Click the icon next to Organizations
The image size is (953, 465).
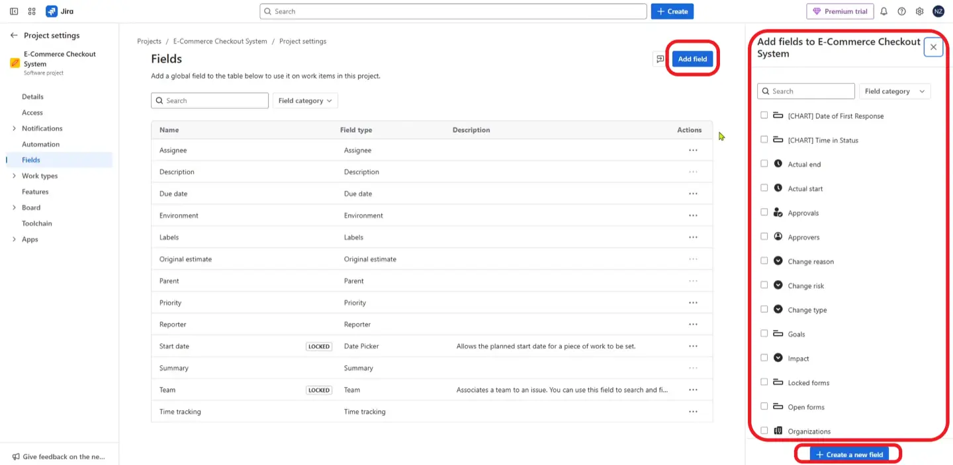point(778,431)
